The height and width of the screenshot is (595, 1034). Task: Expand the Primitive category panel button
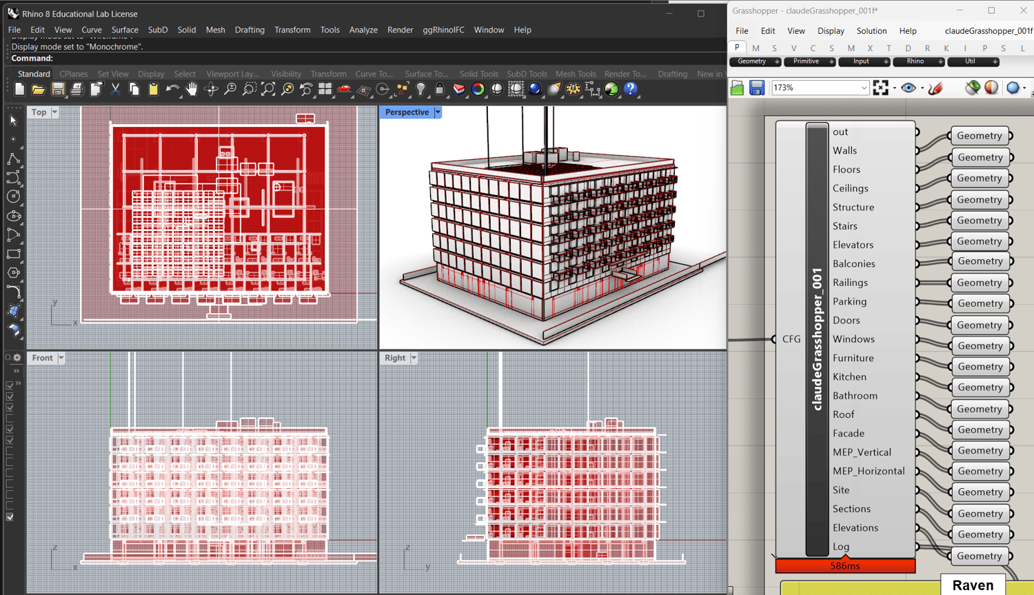click(x=831, y=61)
